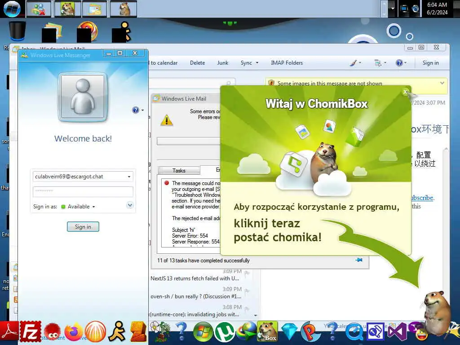The image size is (460, 345).
Task: Expand sign-in options chevron in Messenger
Action: (130, 205)
